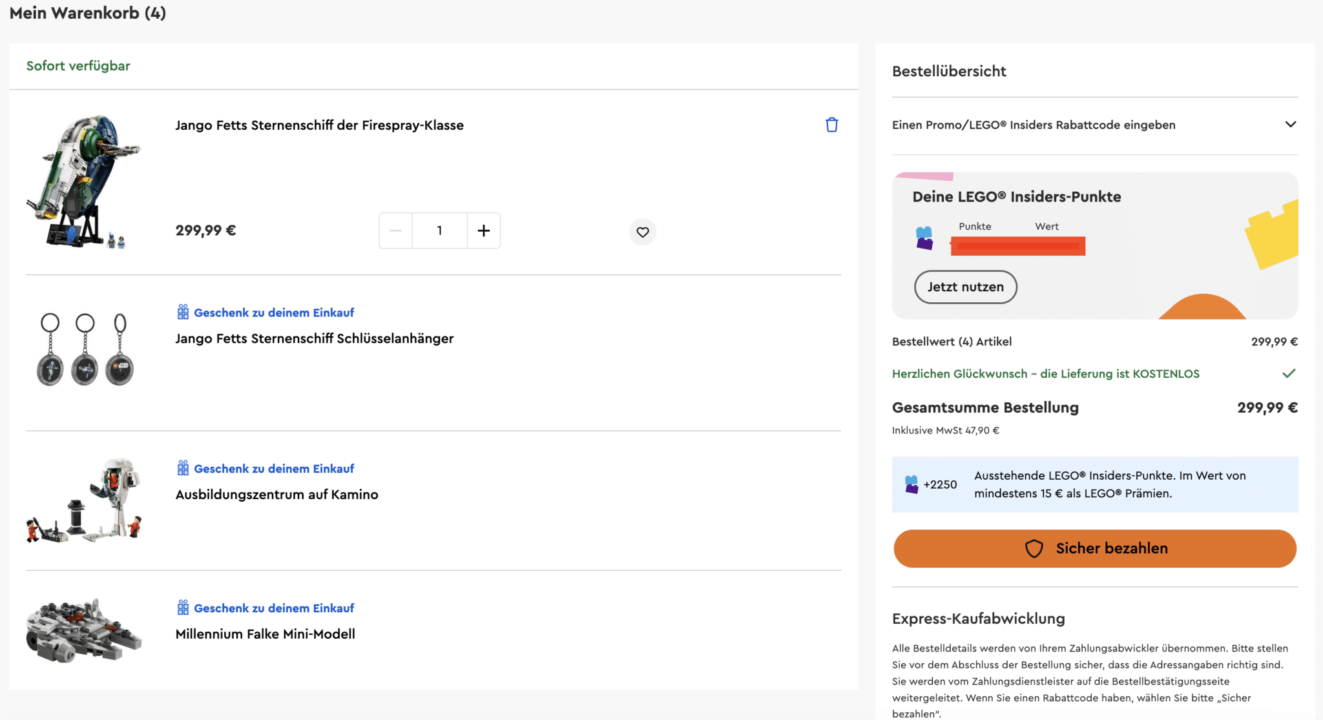Click 'Jango Fetts Sternenschiff Schlüsselanhänger' text
The width and height of the screenshot is (1323, 720).
314,338
